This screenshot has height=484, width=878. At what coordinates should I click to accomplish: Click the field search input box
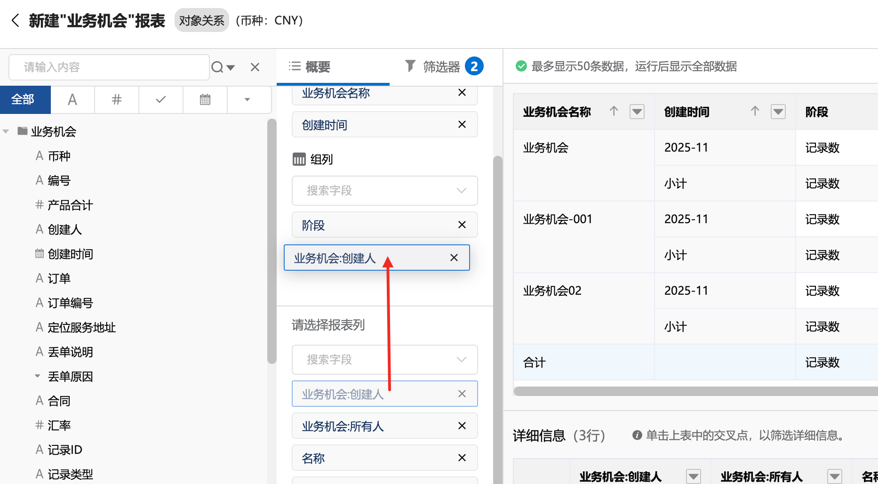click(x=109, y=67)
